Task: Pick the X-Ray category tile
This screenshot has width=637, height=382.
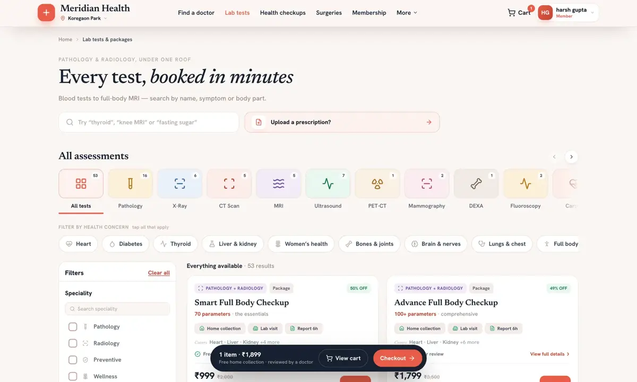Action: pos(180,184)
